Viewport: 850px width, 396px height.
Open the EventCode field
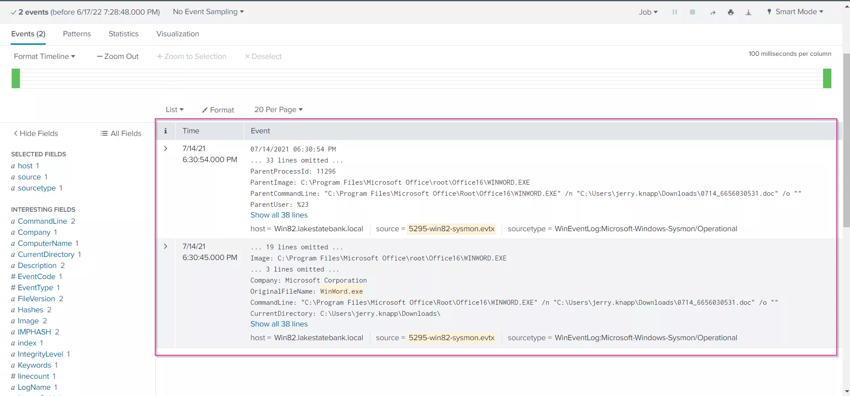(36, 276)
